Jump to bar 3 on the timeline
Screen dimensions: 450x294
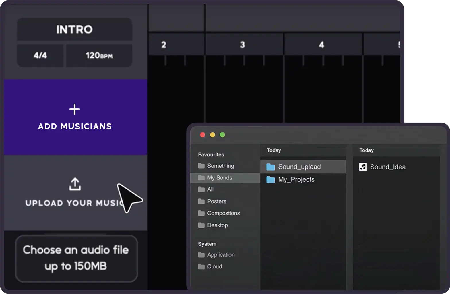[243, 45]
